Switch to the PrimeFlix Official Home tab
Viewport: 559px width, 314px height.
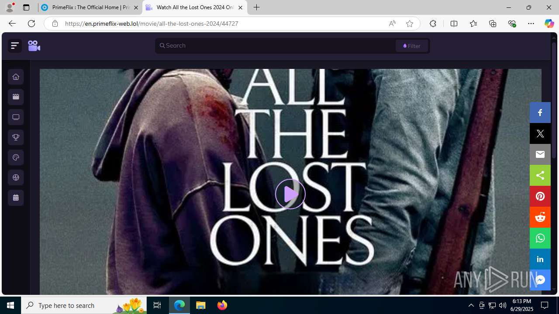[x=90, y=7]
